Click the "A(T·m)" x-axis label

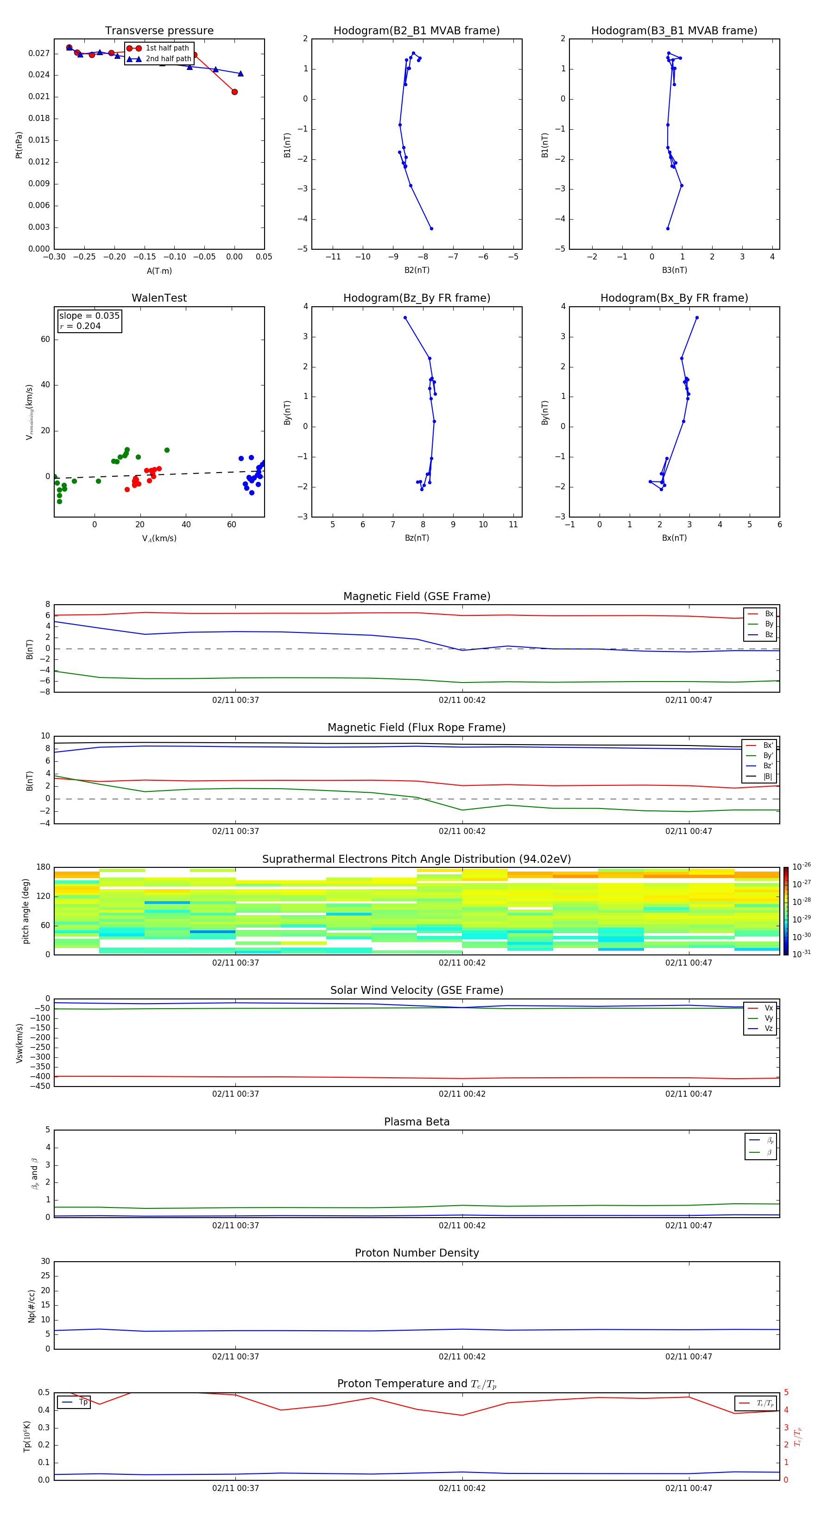pos(159,271)
